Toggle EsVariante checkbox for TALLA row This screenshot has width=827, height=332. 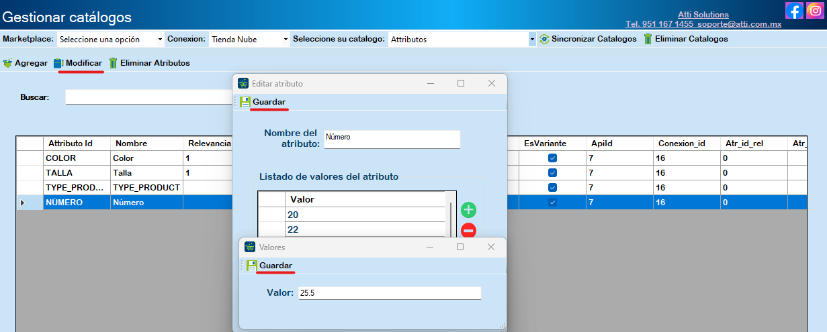(552, 173)
